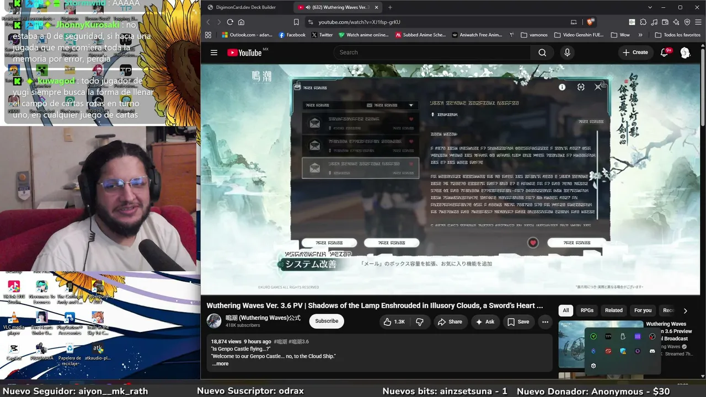Open the Todos los favoritos folder
This screenshot has height=397, width=706.
677,35
